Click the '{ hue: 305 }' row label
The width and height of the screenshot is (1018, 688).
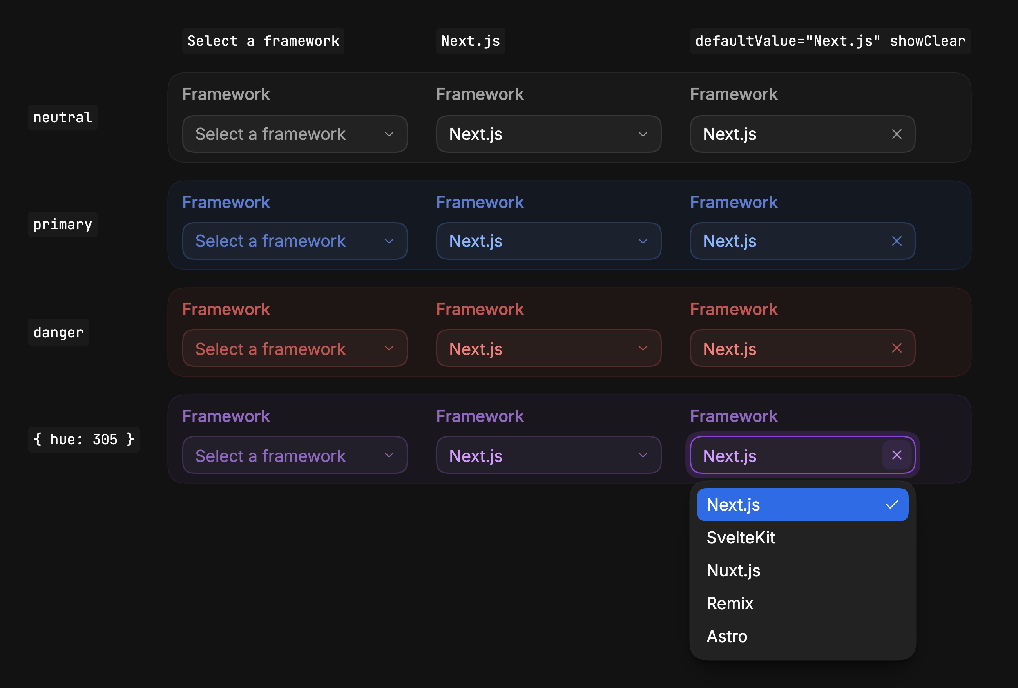coord(84,439)
